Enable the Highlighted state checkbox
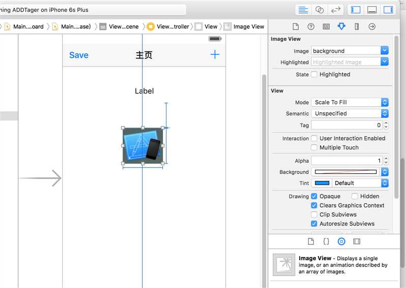This screenshot has width=406, height=288. coord(314,75)
